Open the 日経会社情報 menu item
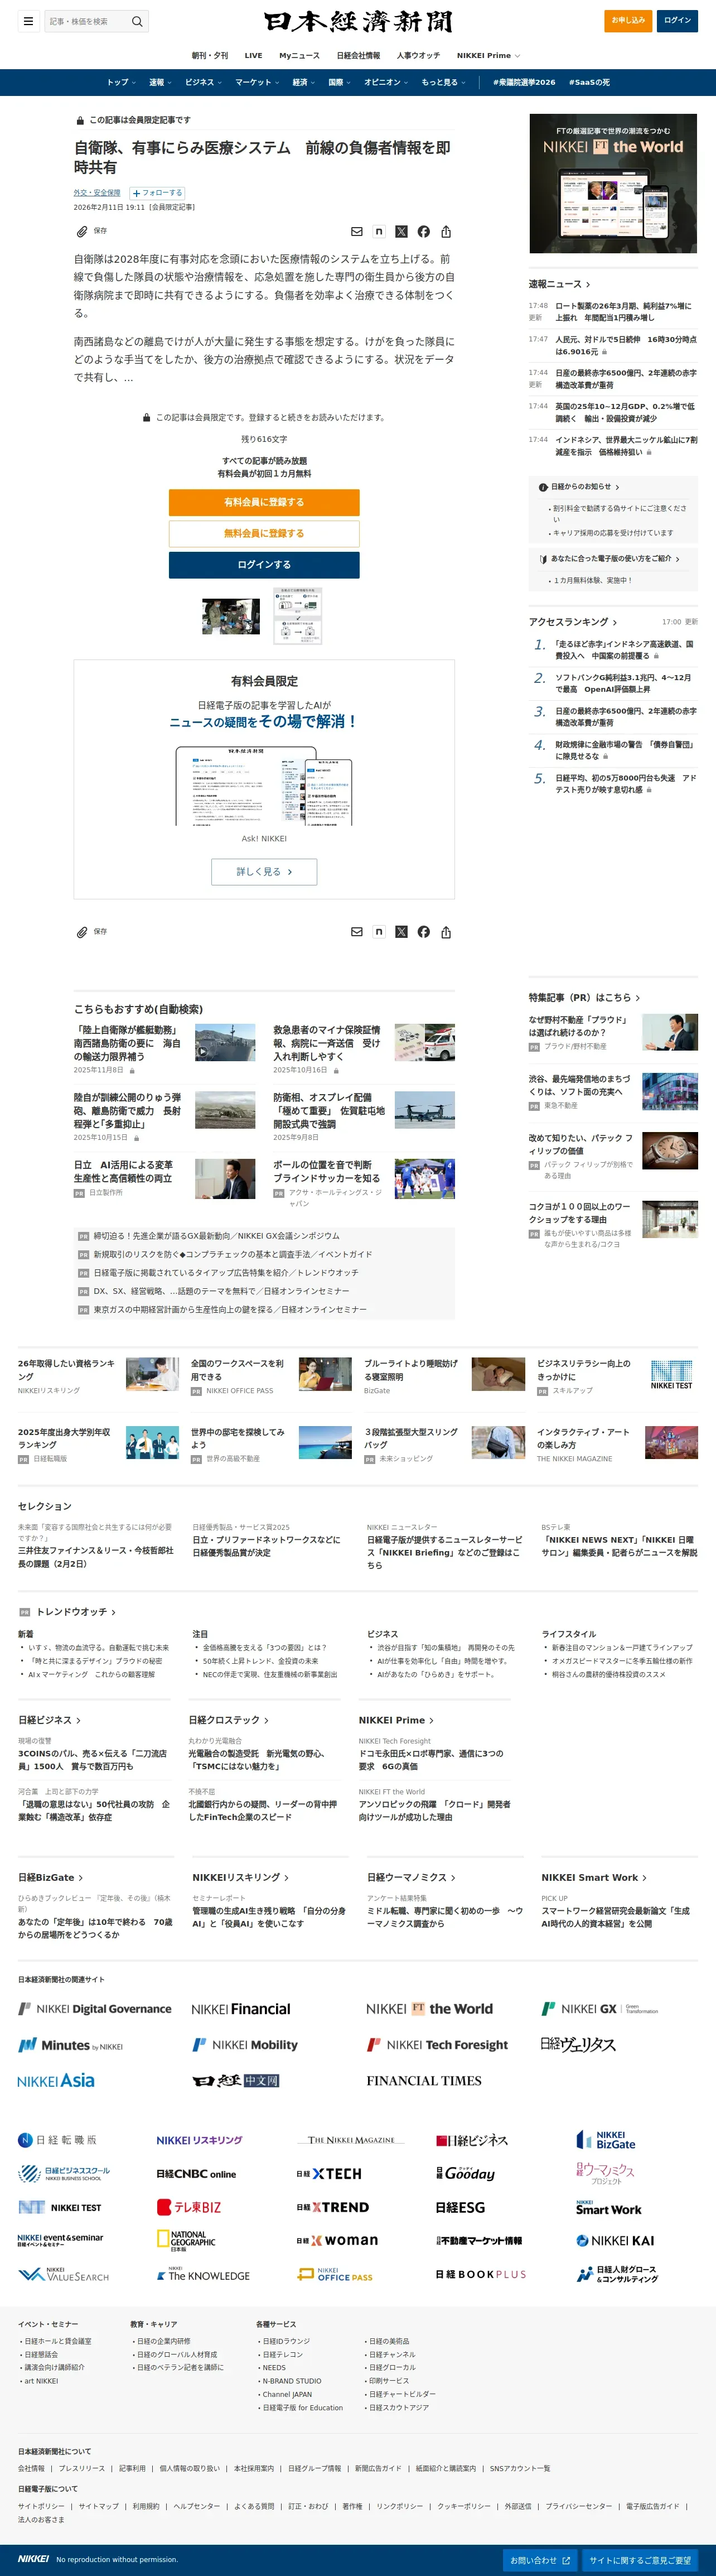 (x=358, y=56)
